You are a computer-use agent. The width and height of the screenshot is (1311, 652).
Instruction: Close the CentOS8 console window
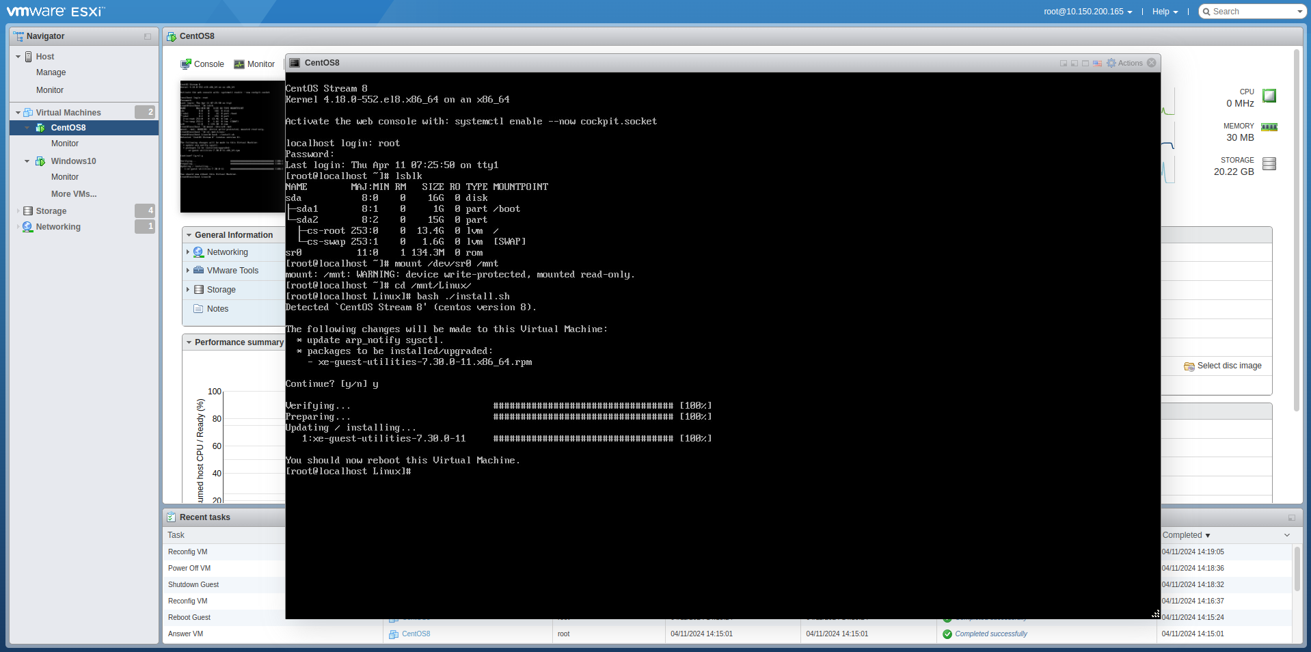coord(1152,63)
